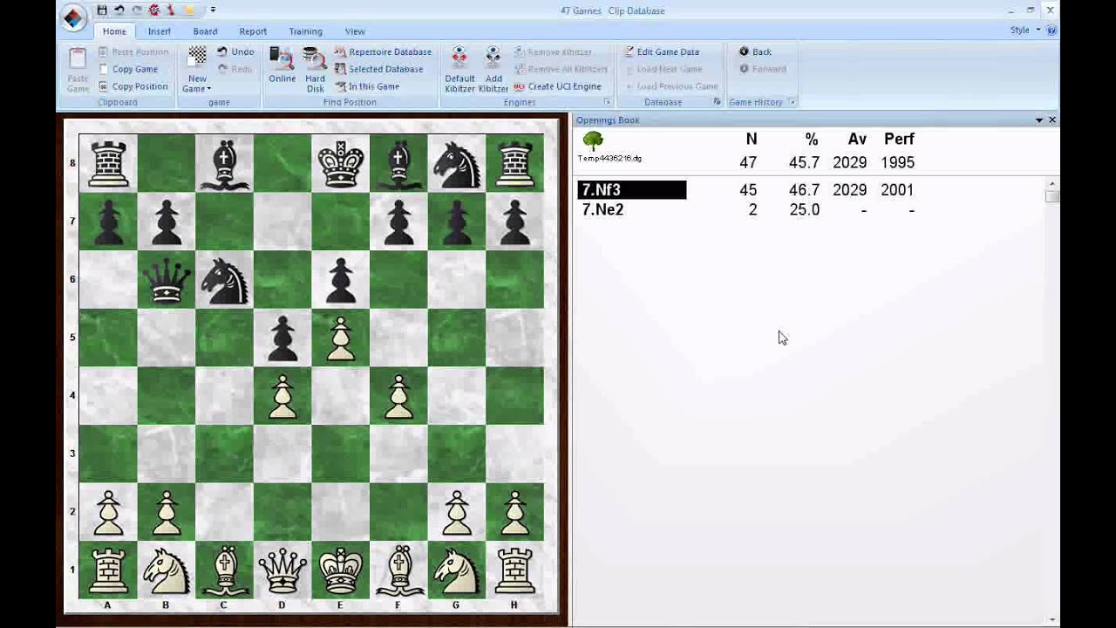1116x628 pixels.
Task: Select the 7.Ne2 move in the book
Action: tap(602, 209)
